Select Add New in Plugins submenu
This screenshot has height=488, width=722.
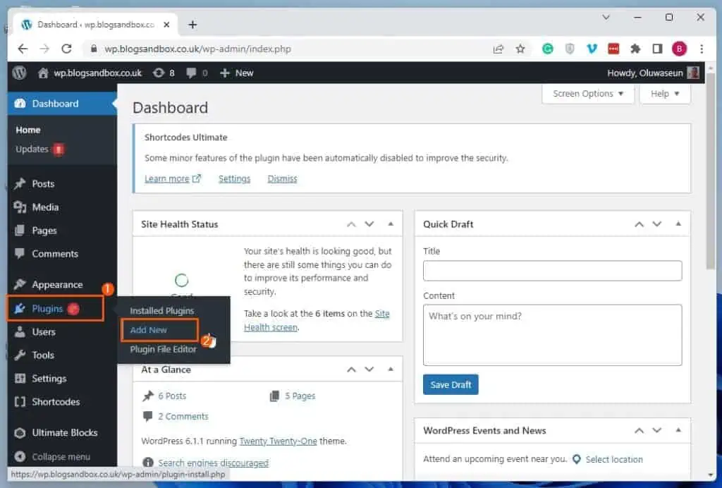pyautogui.click(x=148, y=329)
